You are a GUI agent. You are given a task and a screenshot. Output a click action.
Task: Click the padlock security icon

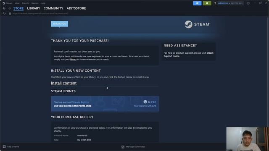(10, 13)
